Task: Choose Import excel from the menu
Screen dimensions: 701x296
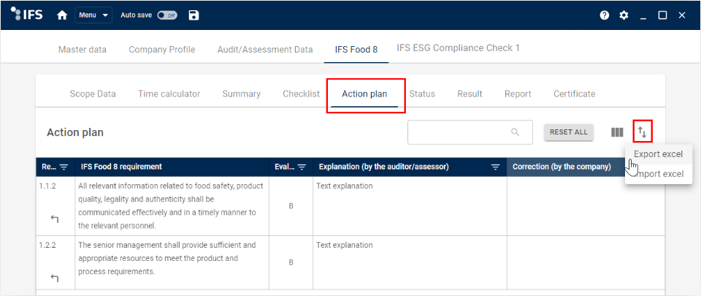Action: [659, 174]
